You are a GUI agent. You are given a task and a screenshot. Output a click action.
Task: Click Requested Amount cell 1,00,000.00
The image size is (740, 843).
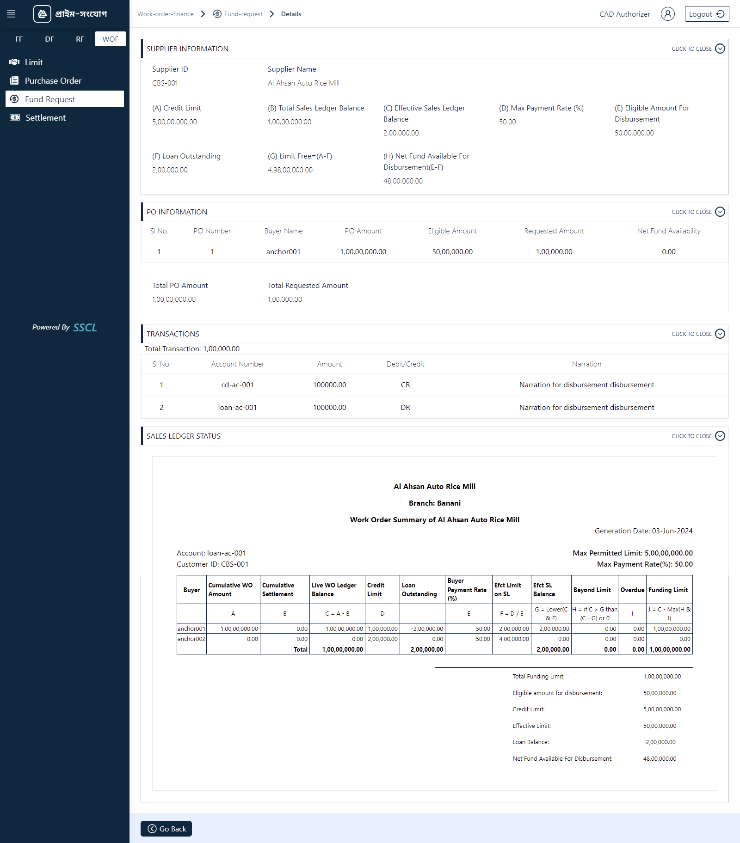[554, 252]
